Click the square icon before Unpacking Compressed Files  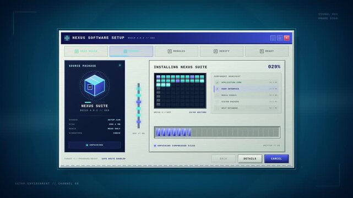pyautogui.click(x=155, y=146)
